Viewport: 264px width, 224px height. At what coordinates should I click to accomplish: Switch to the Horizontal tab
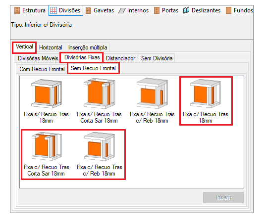[x=51, y=47]
